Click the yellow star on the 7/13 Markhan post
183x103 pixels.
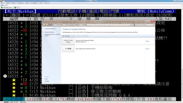click(x=14, y=88)
